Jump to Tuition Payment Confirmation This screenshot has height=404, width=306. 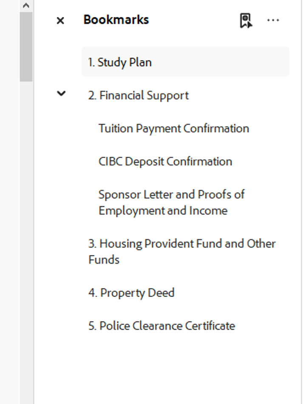[x=173, y=128]
